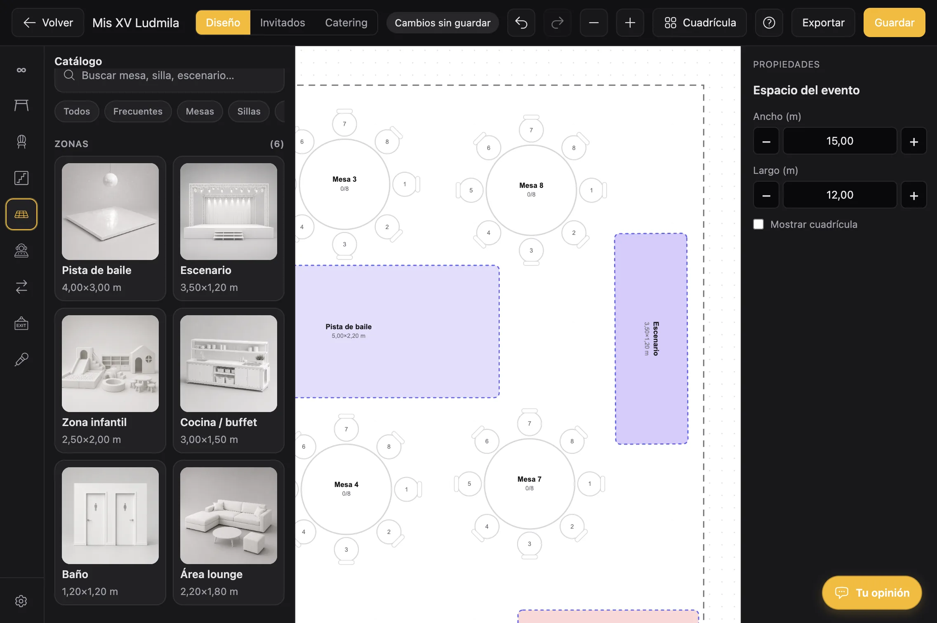This screenshot has width=937, height=623.
Task: Undo the last change
Action: [x=521, y=23]
